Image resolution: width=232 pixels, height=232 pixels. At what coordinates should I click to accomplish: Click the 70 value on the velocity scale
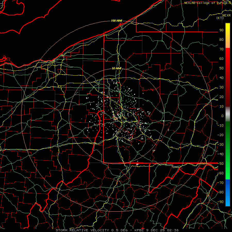click(x=221, y=49)
